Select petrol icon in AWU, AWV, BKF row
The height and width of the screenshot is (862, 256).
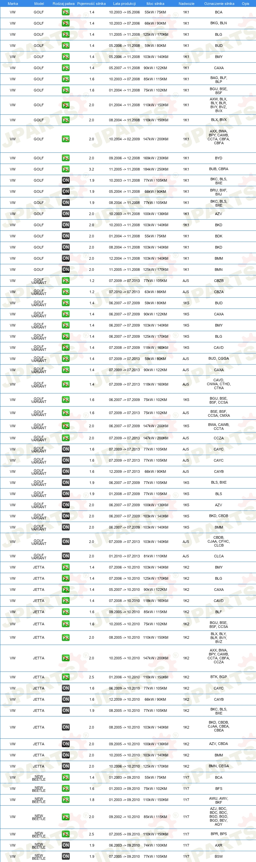(x=66, y=800)
